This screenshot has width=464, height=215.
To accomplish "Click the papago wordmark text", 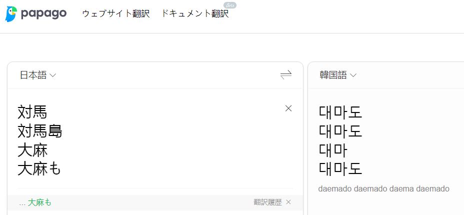I will coord(44,13).
